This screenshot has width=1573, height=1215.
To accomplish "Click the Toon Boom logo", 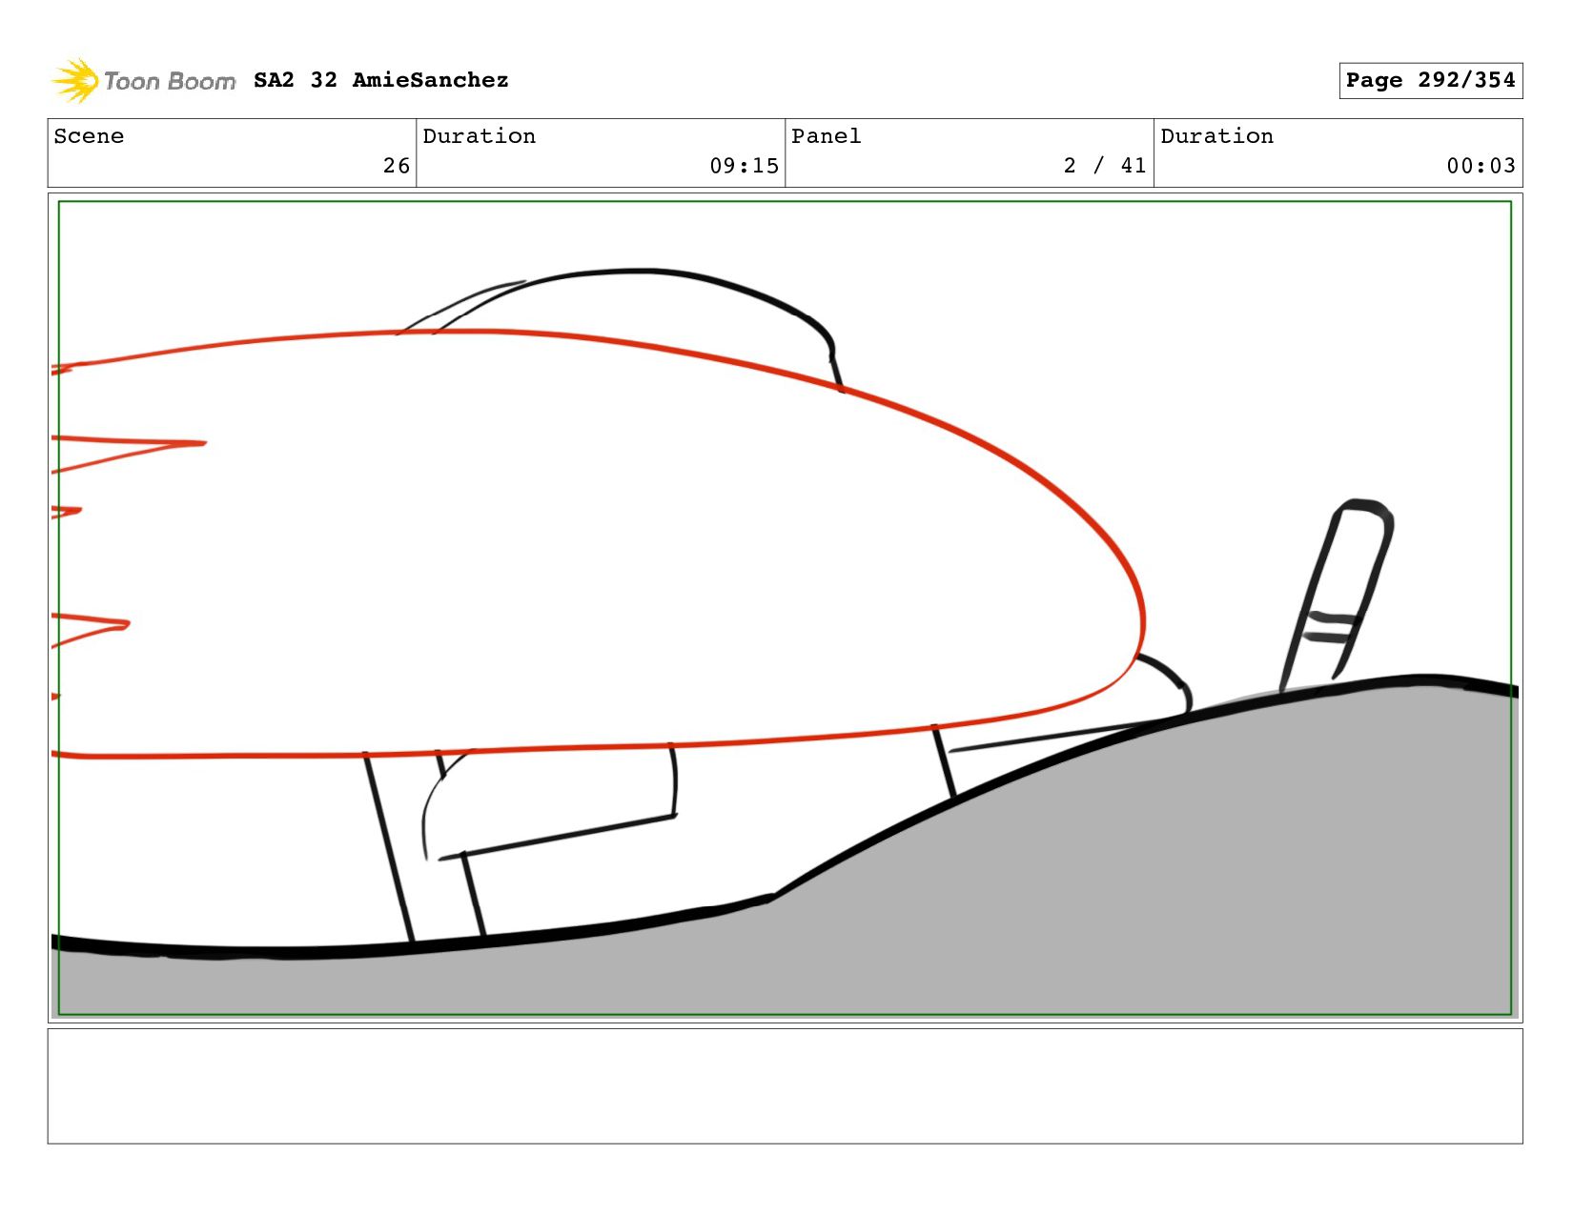I will click(143, 81).
